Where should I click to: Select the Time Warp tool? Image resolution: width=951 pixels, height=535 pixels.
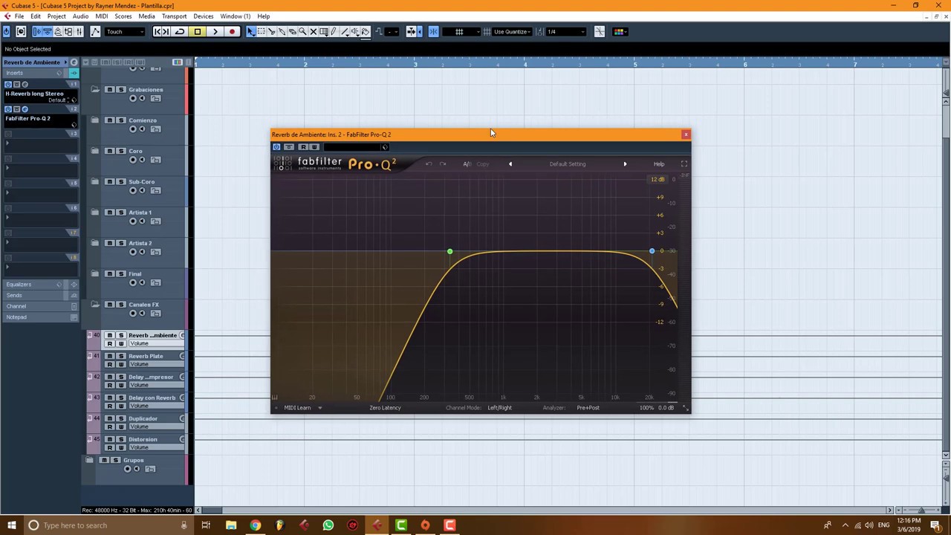pos(323,31)
